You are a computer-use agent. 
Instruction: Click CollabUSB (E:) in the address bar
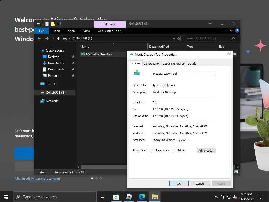tap(82, 38)
